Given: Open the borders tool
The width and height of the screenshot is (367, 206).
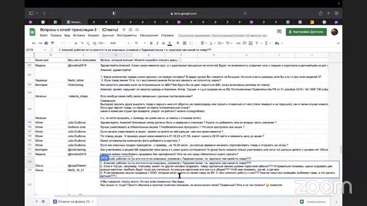Looking at the screenshot, I should pyautogui.click(x=185, y=43).
